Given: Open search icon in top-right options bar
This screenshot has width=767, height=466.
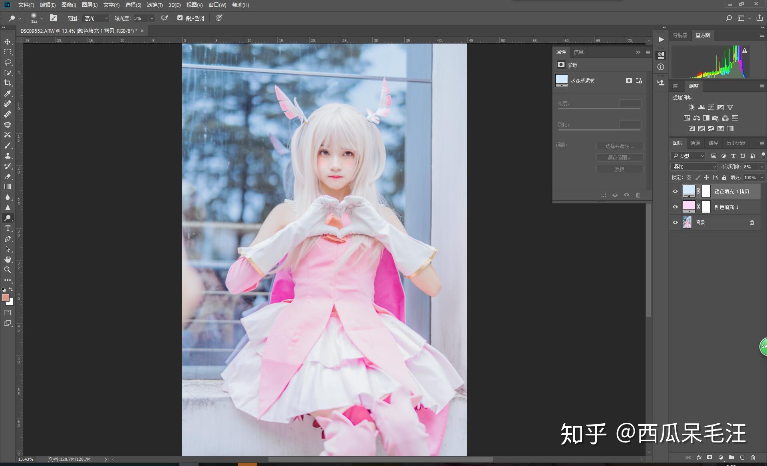Looking at the screenshot, I should click(x=729, y=18).
